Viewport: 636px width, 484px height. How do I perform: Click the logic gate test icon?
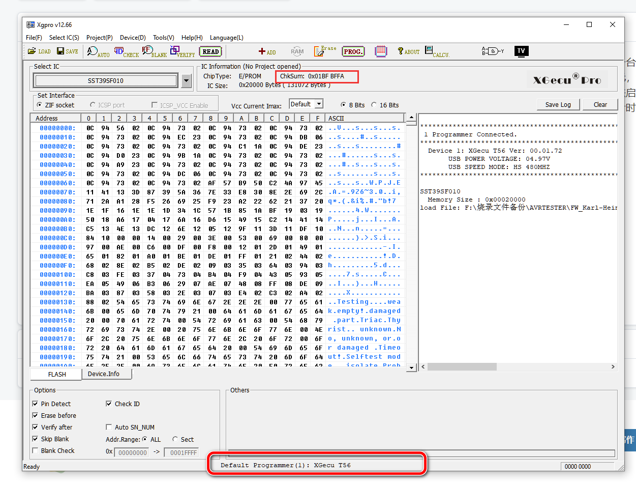(x=492, y=51)
